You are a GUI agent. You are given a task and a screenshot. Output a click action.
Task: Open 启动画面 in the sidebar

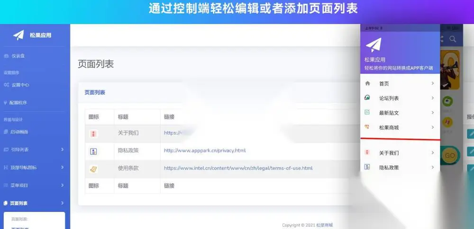[x=19, y=132]
